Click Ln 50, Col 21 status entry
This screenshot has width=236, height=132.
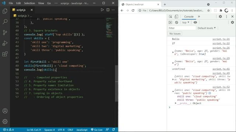pyautogui.click(x=34, y=130)
